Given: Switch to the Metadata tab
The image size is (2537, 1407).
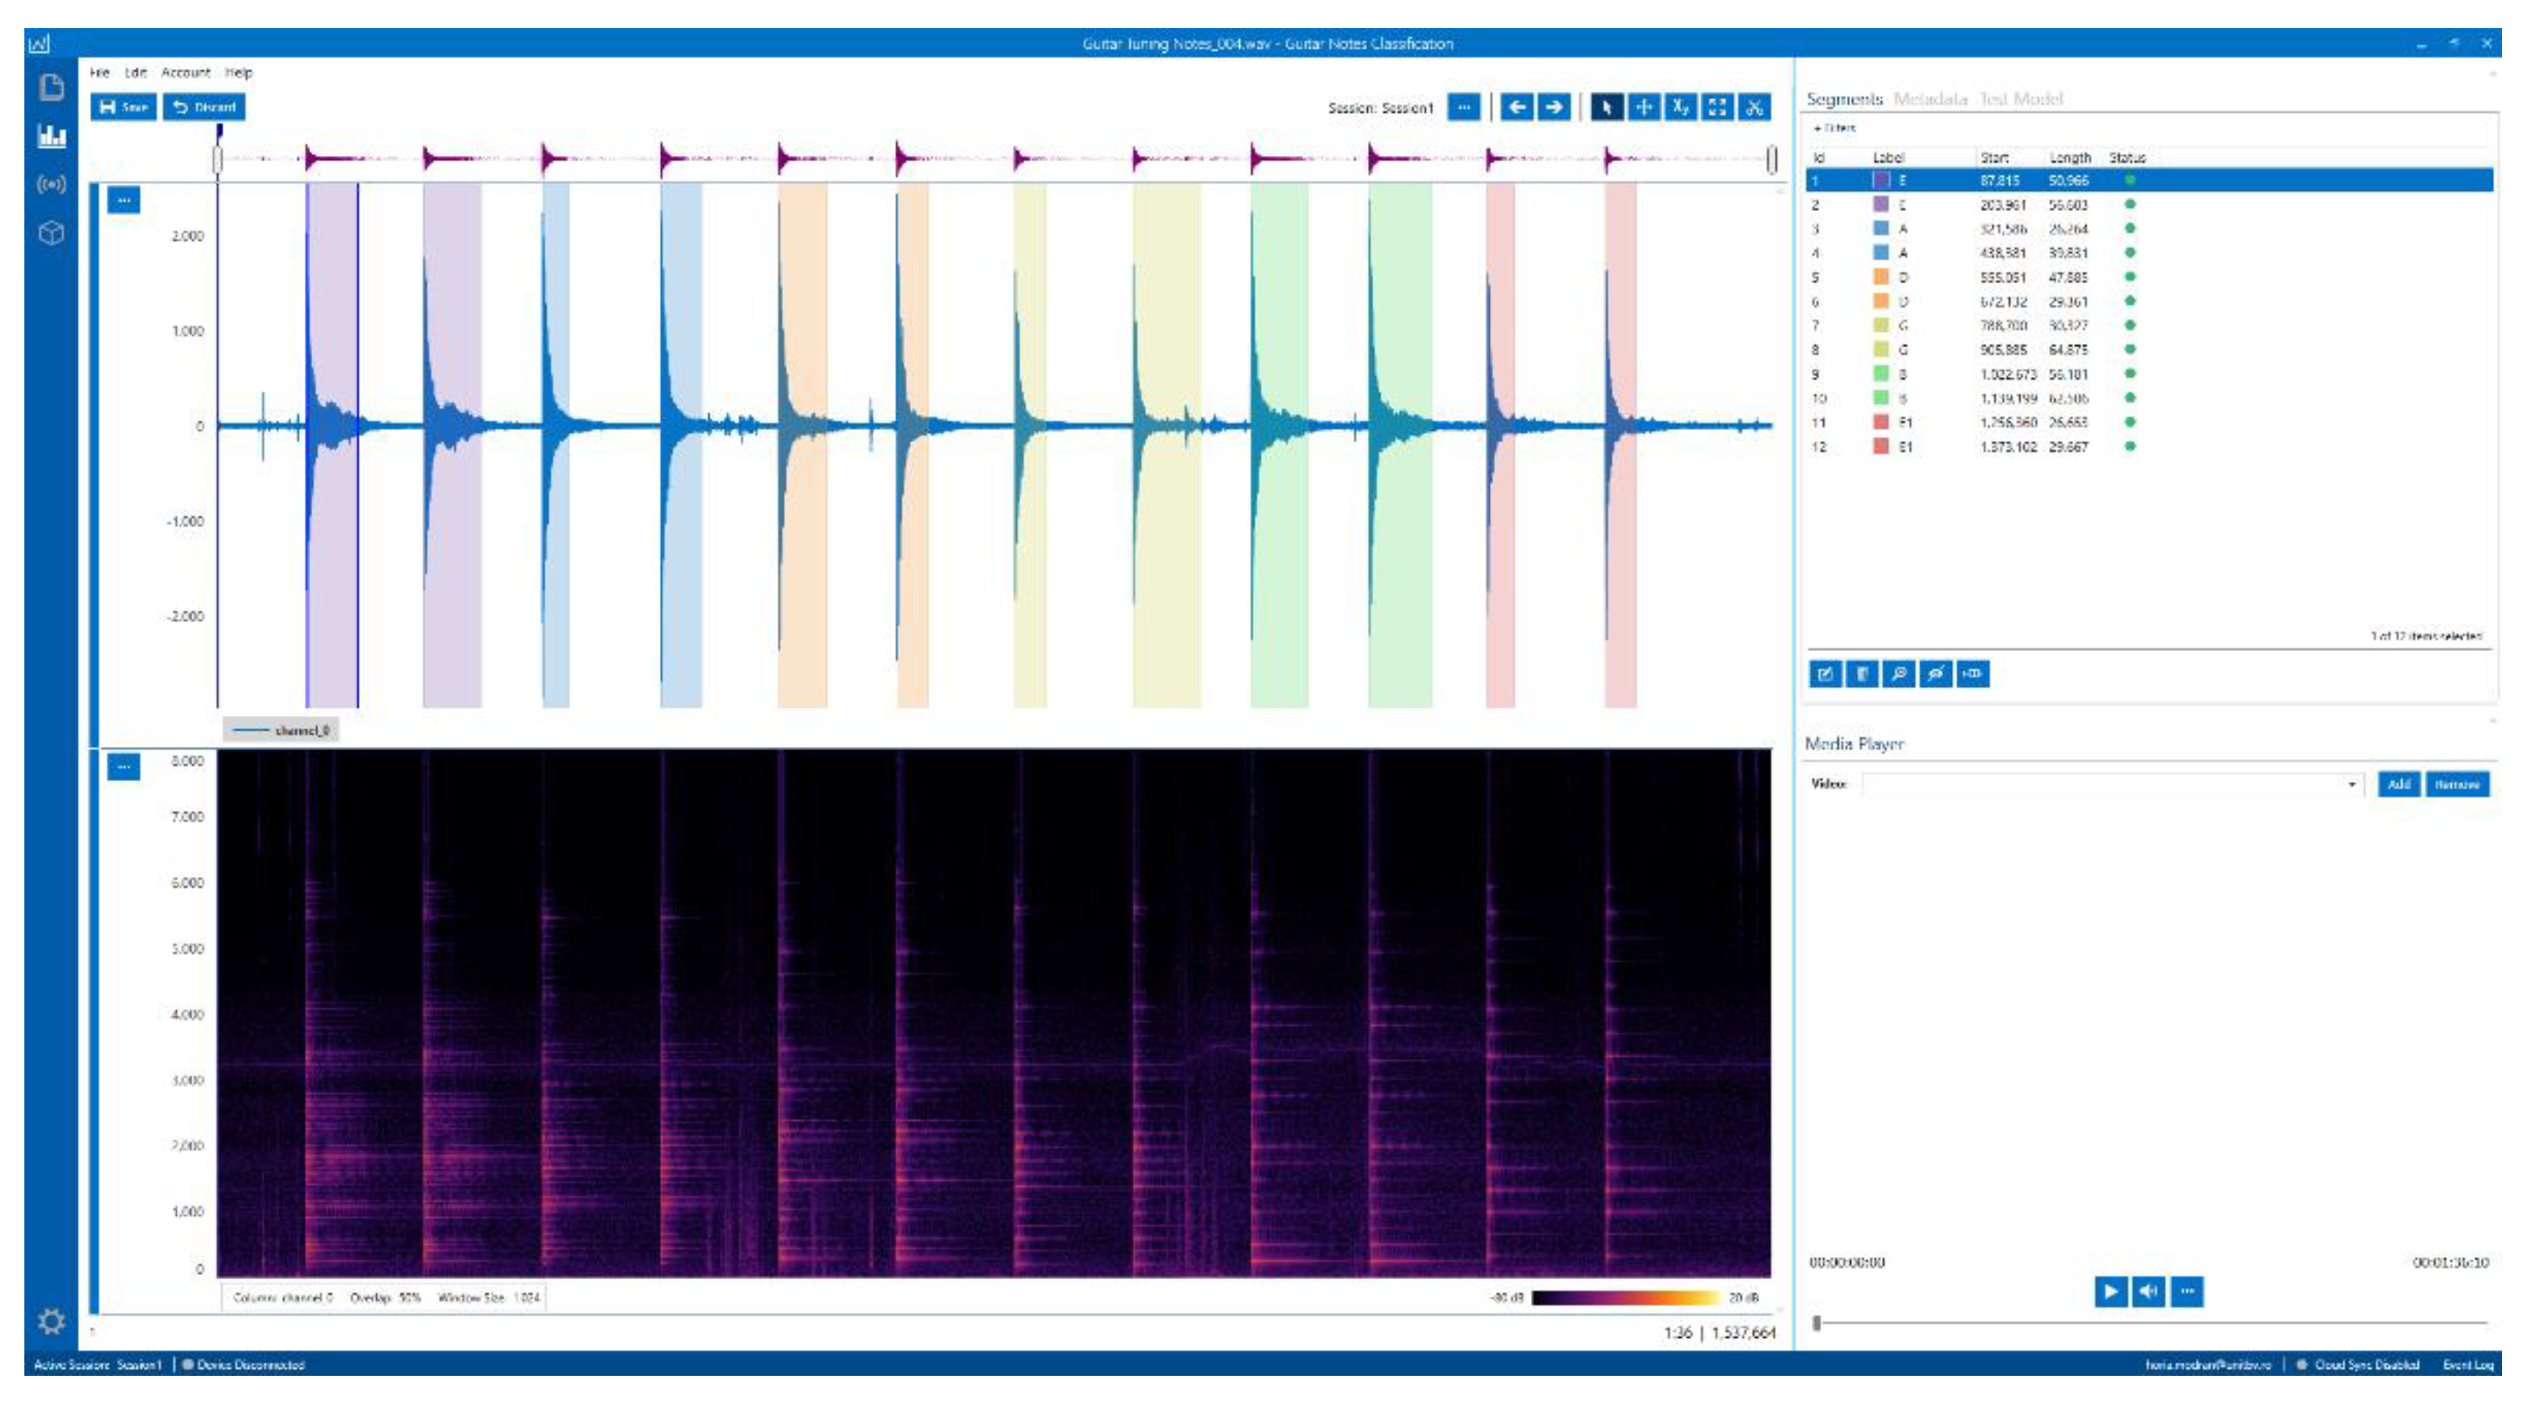Looking at the screenshot, I should [1929, 98].
